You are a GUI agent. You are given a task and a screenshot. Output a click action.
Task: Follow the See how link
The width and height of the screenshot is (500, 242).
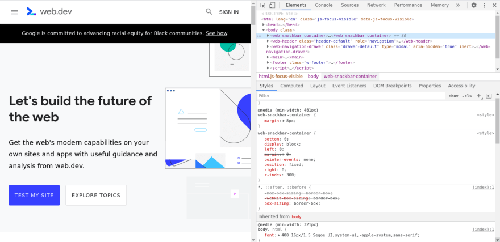(216, 33)
